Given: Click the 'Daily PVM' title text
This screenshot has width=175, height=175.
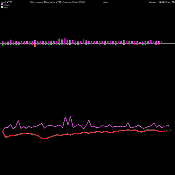Looking at the screenshot, I should click(7, 2).
